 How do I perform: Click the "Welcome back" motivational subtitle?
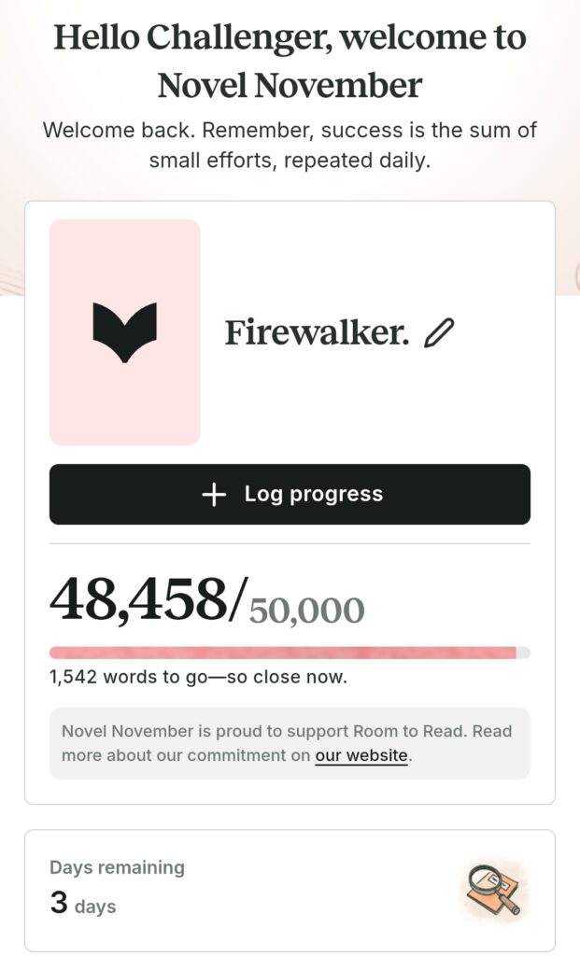[290, 144]
